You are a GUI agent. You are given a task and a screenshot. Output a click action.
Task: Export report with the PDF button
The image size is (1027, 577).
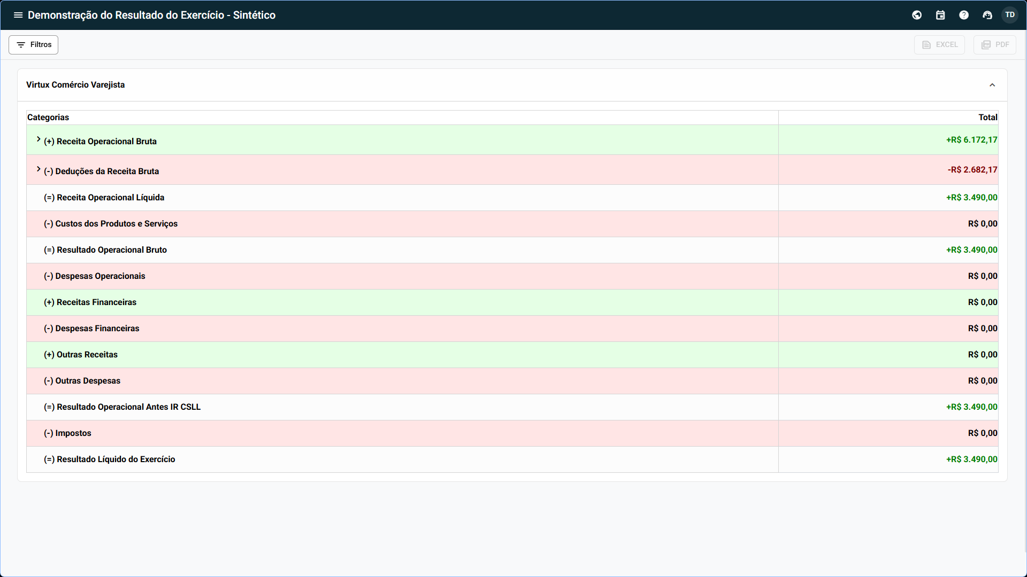click(x=994, y=45)
